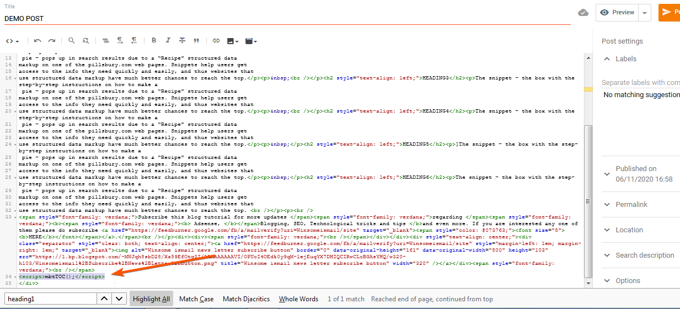This screenshot has height=309, width=680.
Task: Apply bold formatting
Action: click(154, 41)
